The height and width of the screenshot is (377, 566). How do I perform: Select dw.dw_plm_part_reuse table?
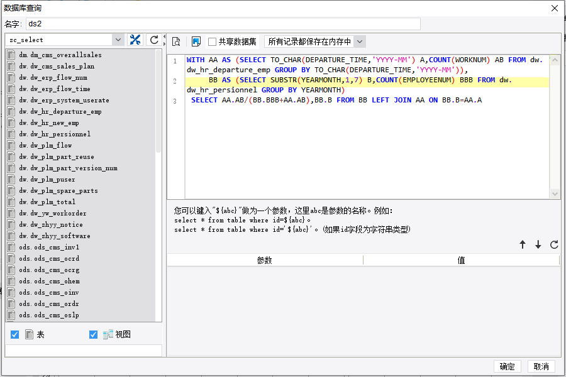57,157
